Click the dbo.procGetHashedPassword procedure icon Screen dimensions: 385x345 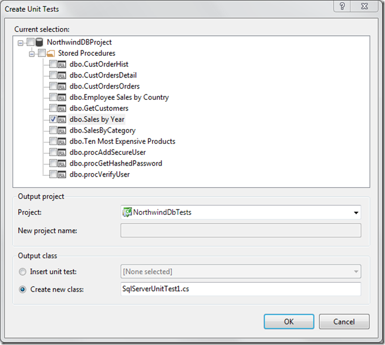(62, 164)
